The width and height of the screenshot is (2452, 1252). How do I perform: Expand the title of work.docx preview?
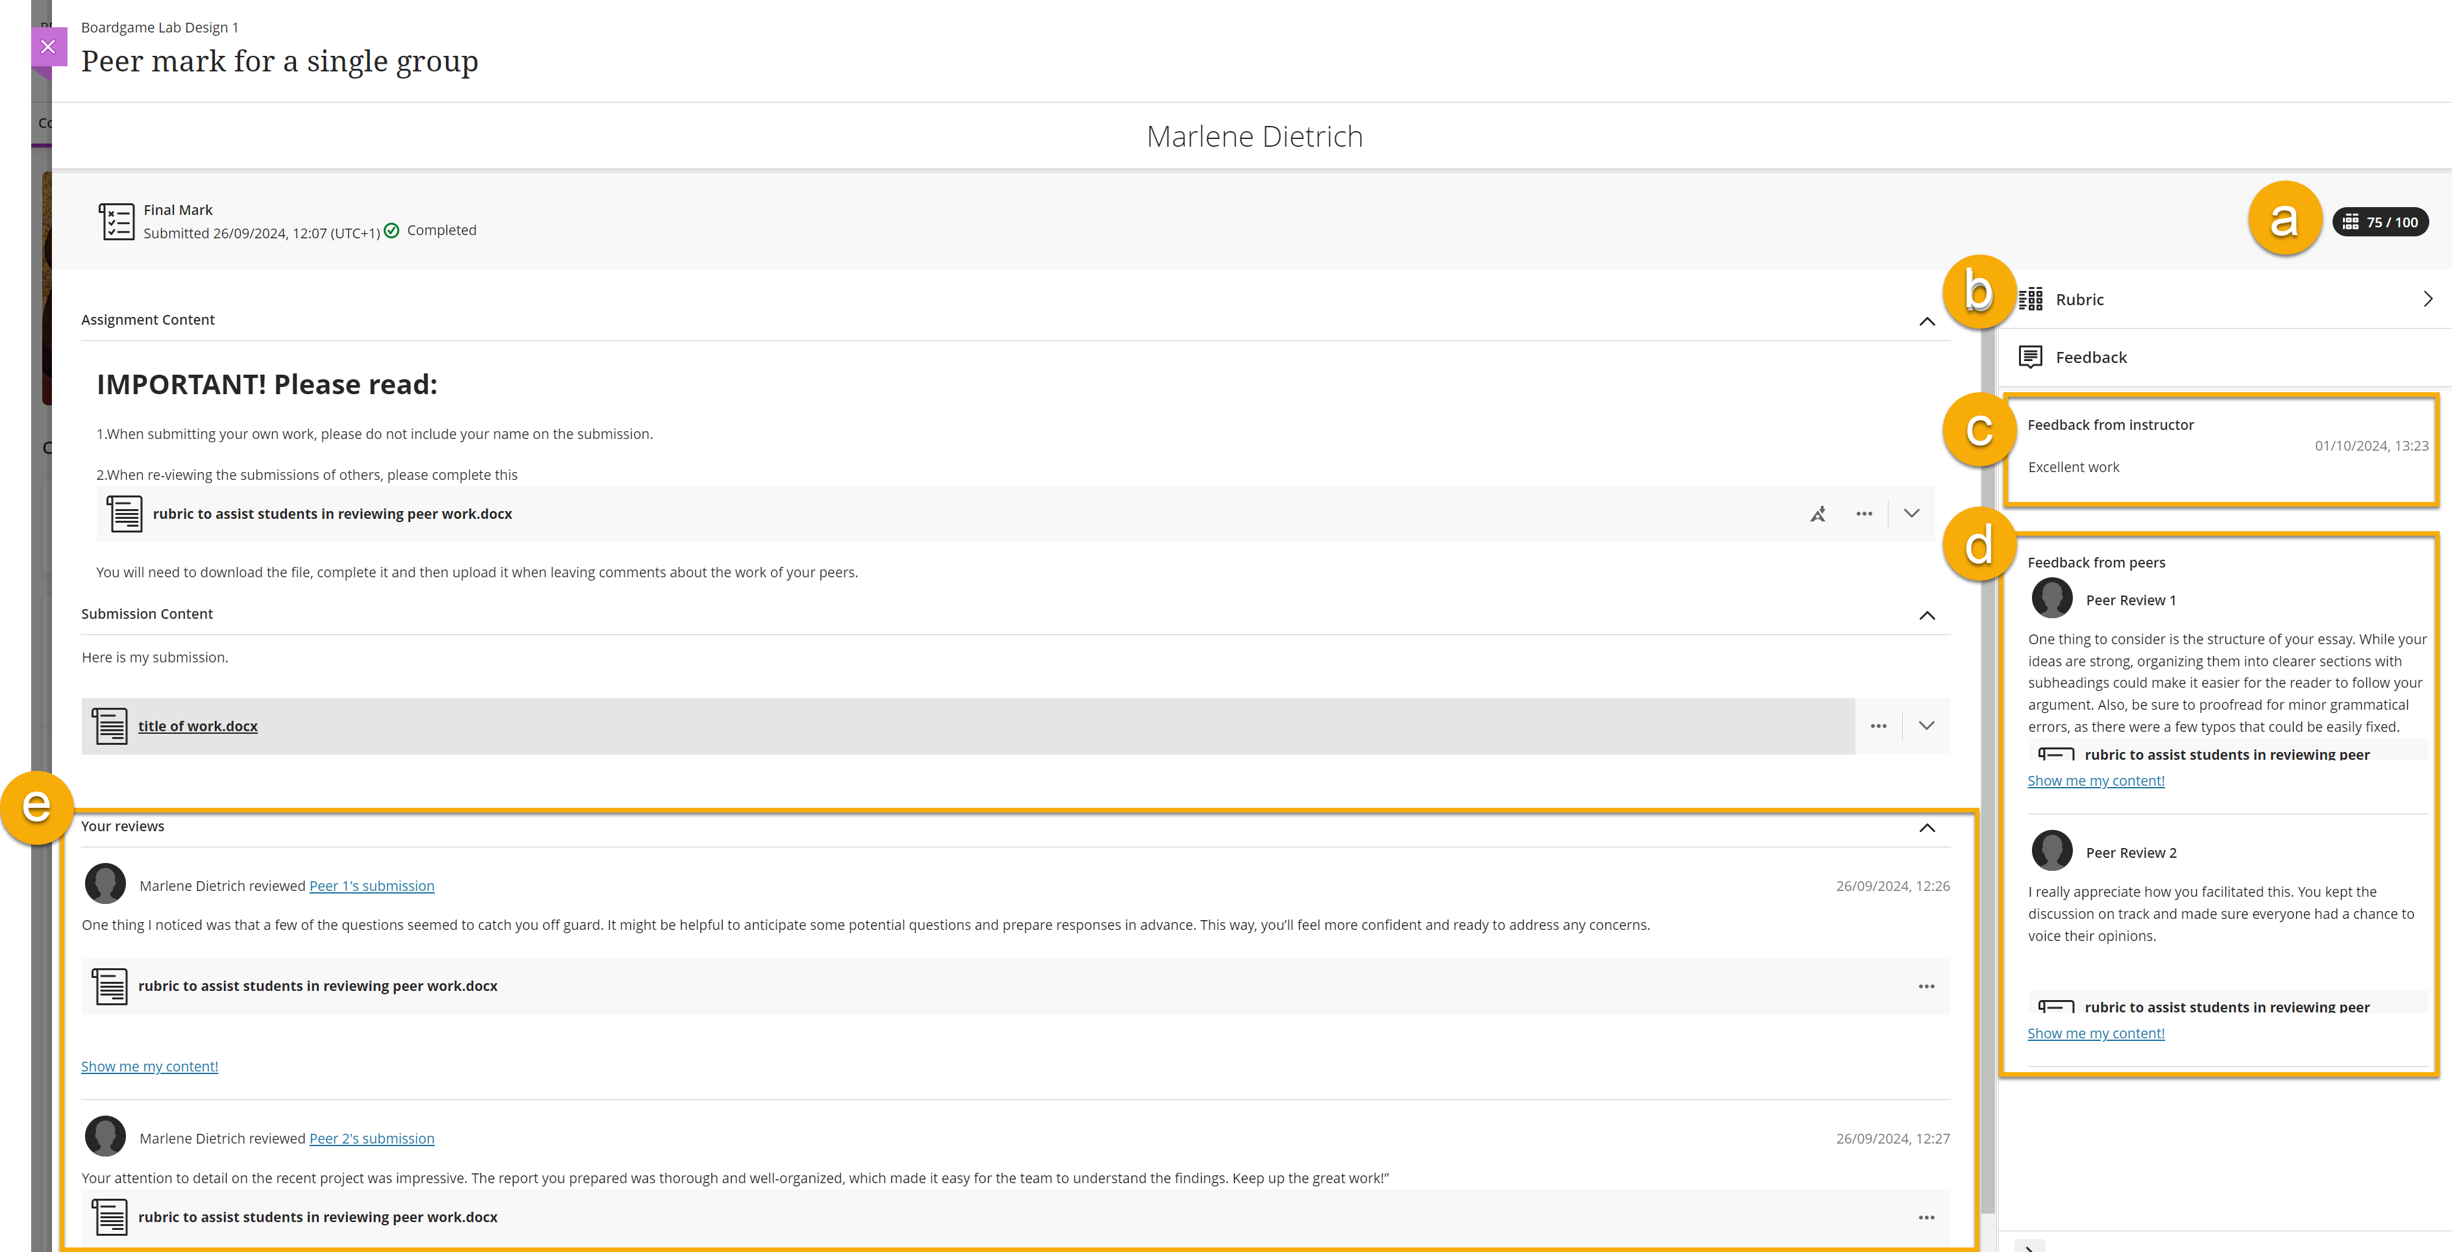[1927, 727]
